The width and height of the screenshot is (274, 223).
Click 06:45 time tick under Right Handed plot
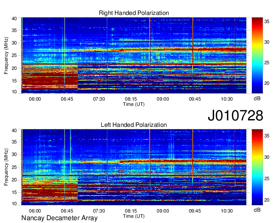67,99
